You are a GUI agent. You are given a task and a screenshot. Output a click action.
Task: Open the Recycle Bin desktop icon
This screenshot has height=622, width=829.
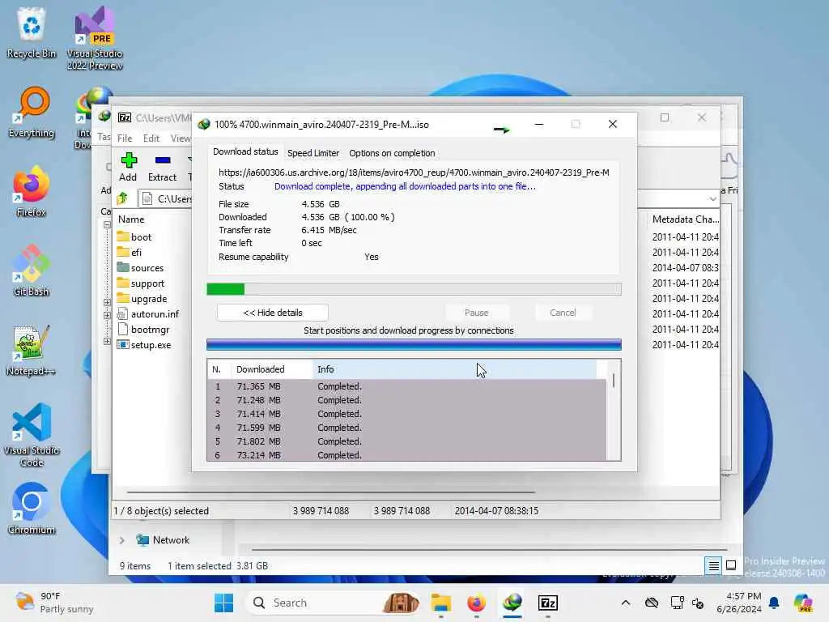[32, 32]
